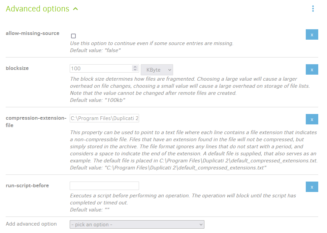
Task: Open the KByte unit dropdown
Action: (x=157, y=69)
